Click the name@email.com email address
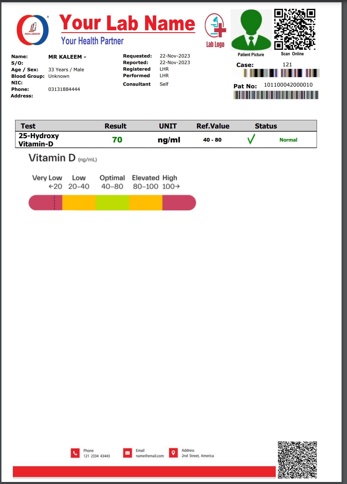The image size is (347, 484). click(x=150, y=456)
